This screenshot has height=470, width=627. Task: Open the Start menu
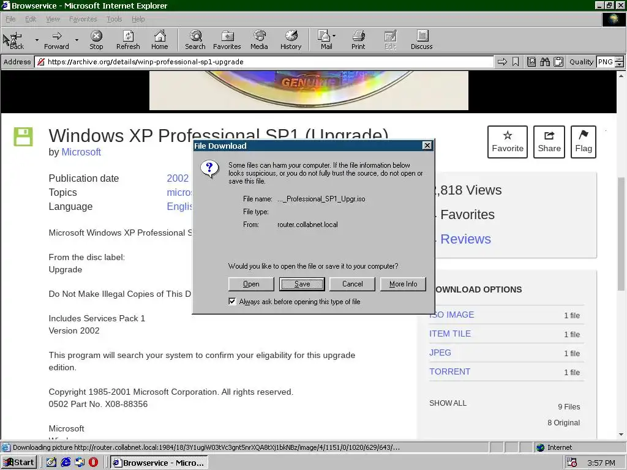pyautogui.click(x=19, y=463)
